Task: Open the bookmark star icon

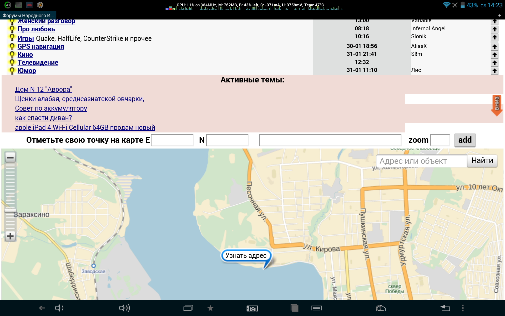Action: coord(210,308)
